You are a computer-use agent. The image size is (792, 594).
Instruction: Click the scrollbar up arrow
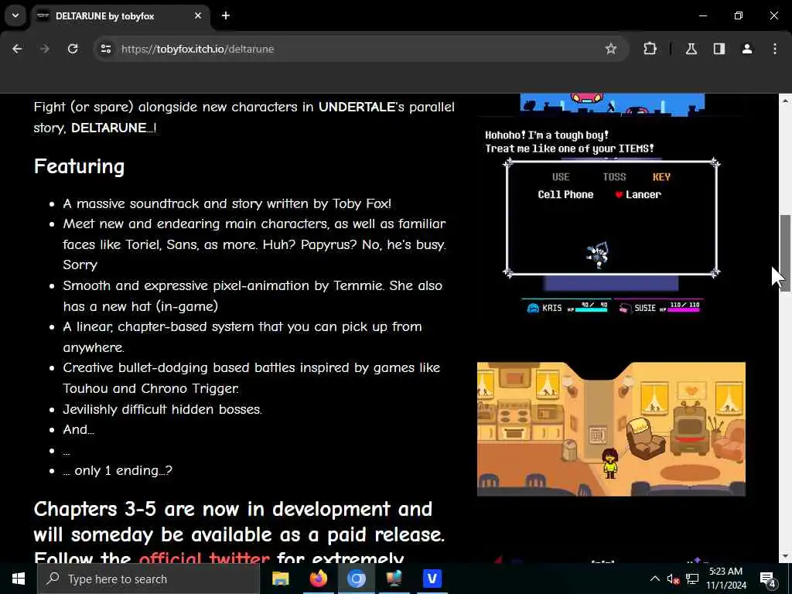pyautogui.click(x=785, y=101)
